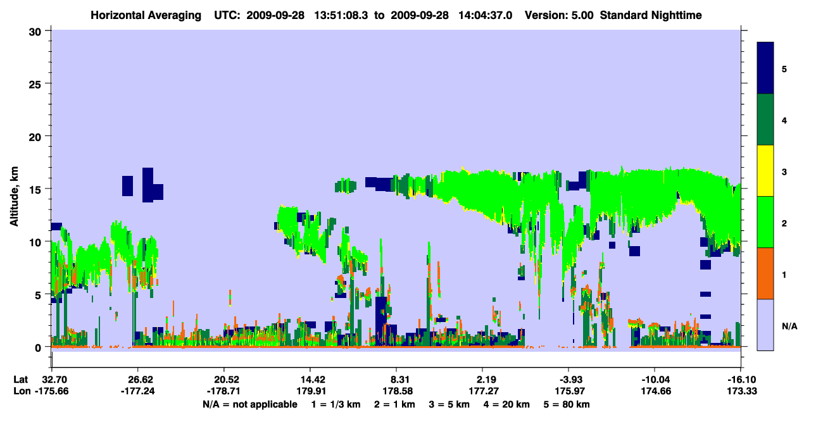The image size is (823, 422).
Task: Click the orange level 1 colorbar segment
Action: pos(765,273)
